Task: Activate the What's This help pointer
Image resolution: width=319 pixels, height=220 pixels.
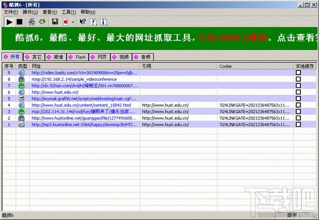Action: pos(82,22)
